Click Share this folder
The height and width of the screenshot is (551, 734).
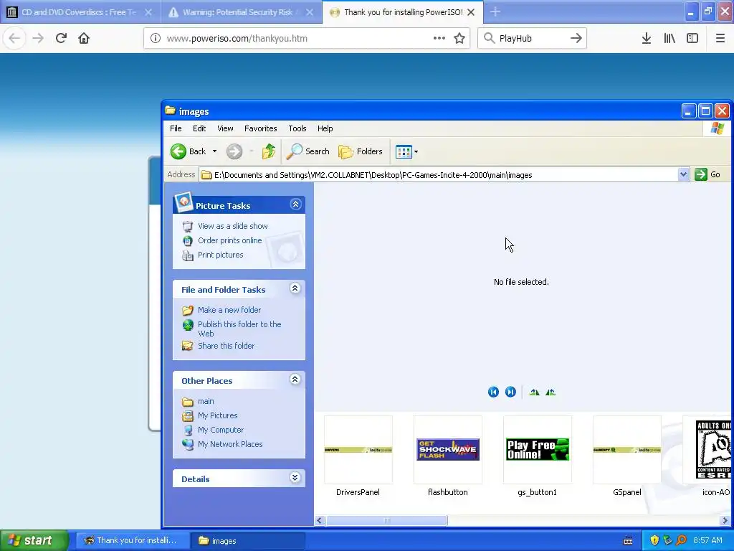point(226,346)
